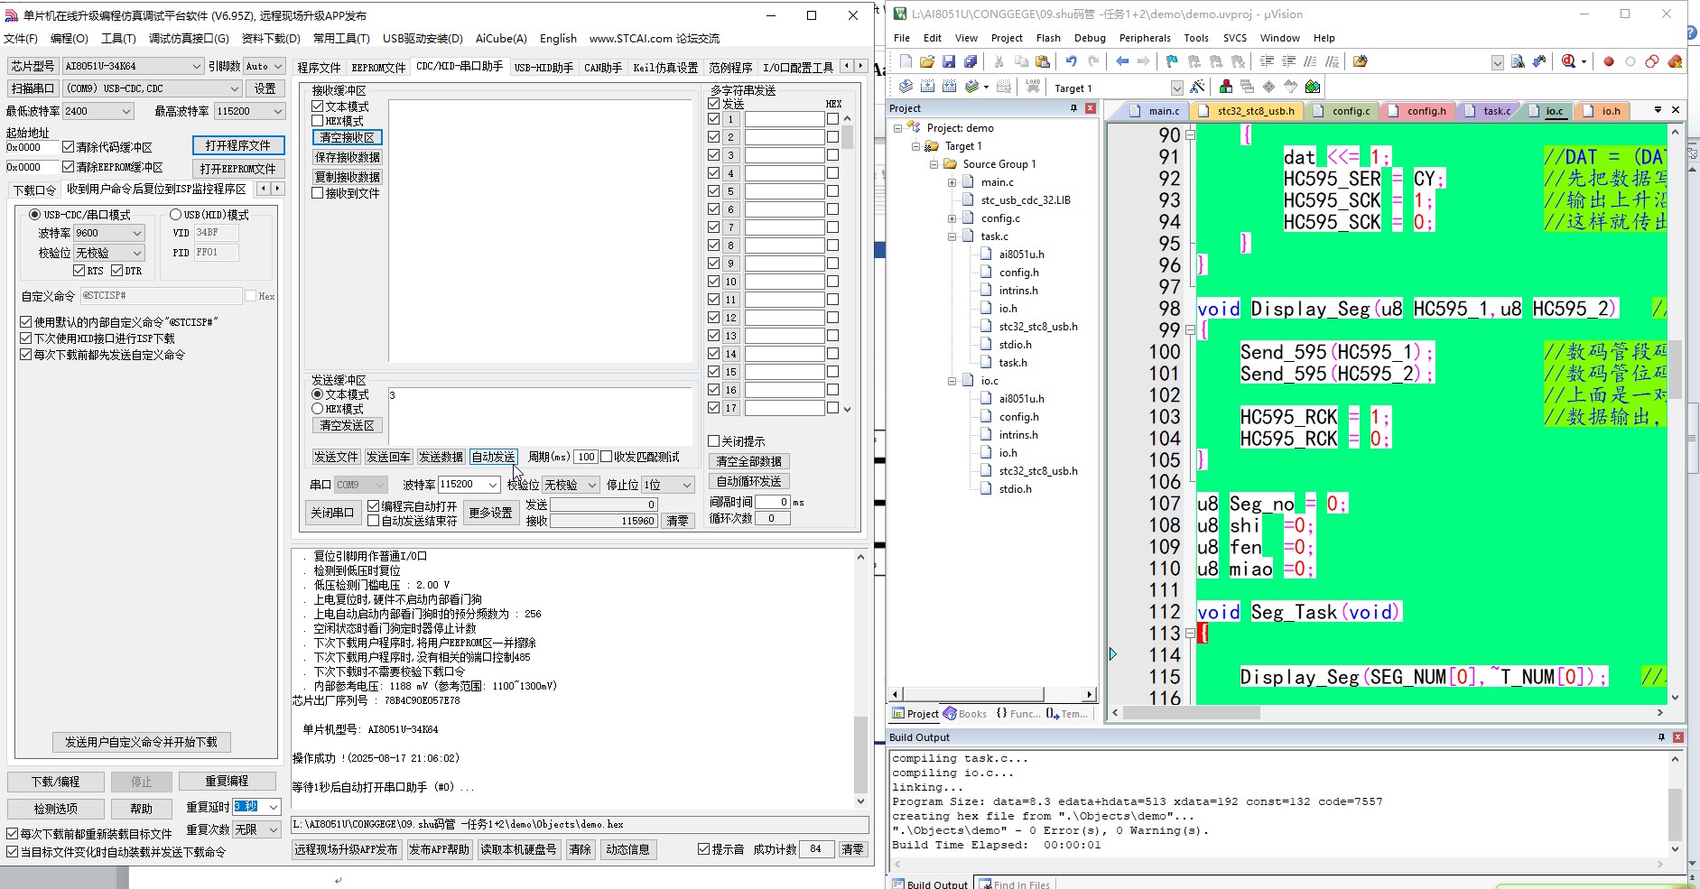This screenshot has height=889, width=1700.
Task: Click Paste icon in µVision toolbar
Action: 1043,61
